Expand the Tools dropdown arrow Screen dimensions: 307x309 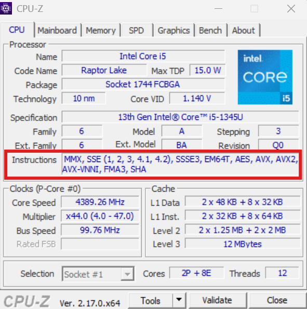[x=179, y=301]
